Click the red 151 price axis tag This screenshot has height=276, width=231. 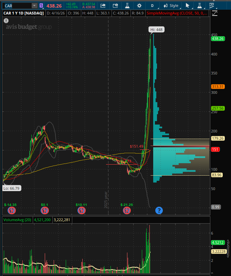[215, 149]
